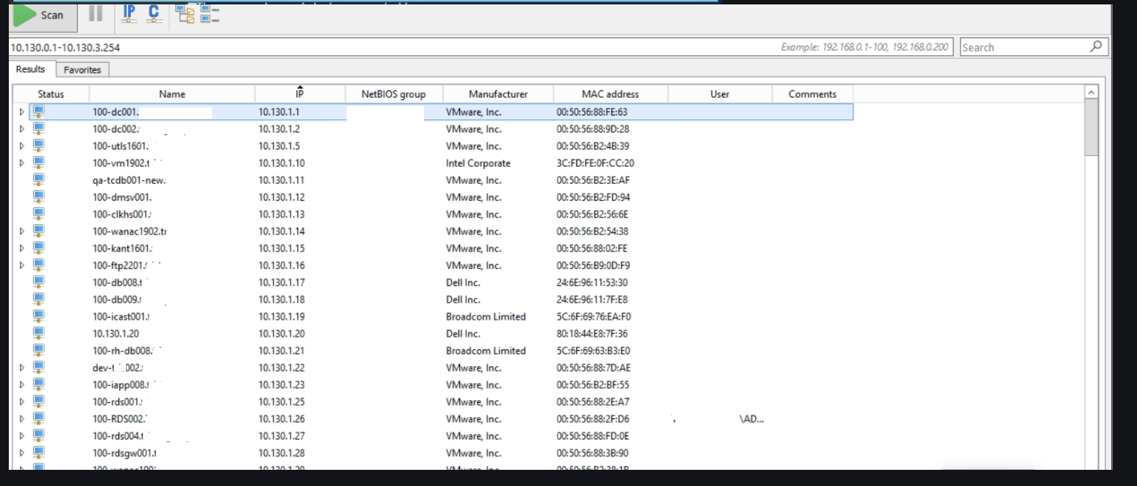The image size is (1137, 486).
Task: Click the collapse all list icon
Action: tap(210, 14)
